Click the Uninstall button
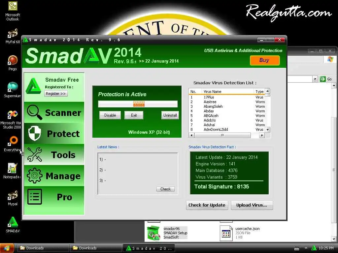This screenshot has width=338, height=253. coord(170,115)
